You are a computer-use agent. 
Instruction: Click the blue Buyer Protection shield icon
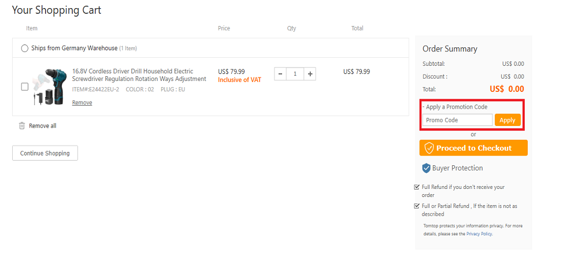(x=427, y=168)
